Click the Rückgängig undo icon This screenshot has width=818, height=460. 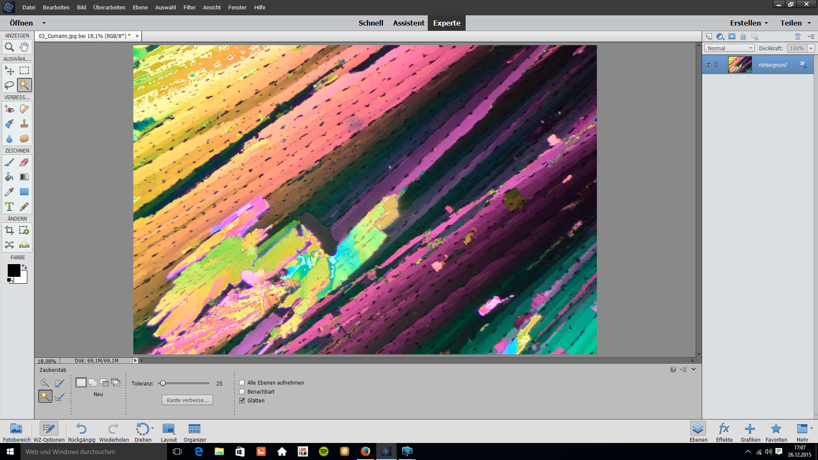tap(81, 428)
